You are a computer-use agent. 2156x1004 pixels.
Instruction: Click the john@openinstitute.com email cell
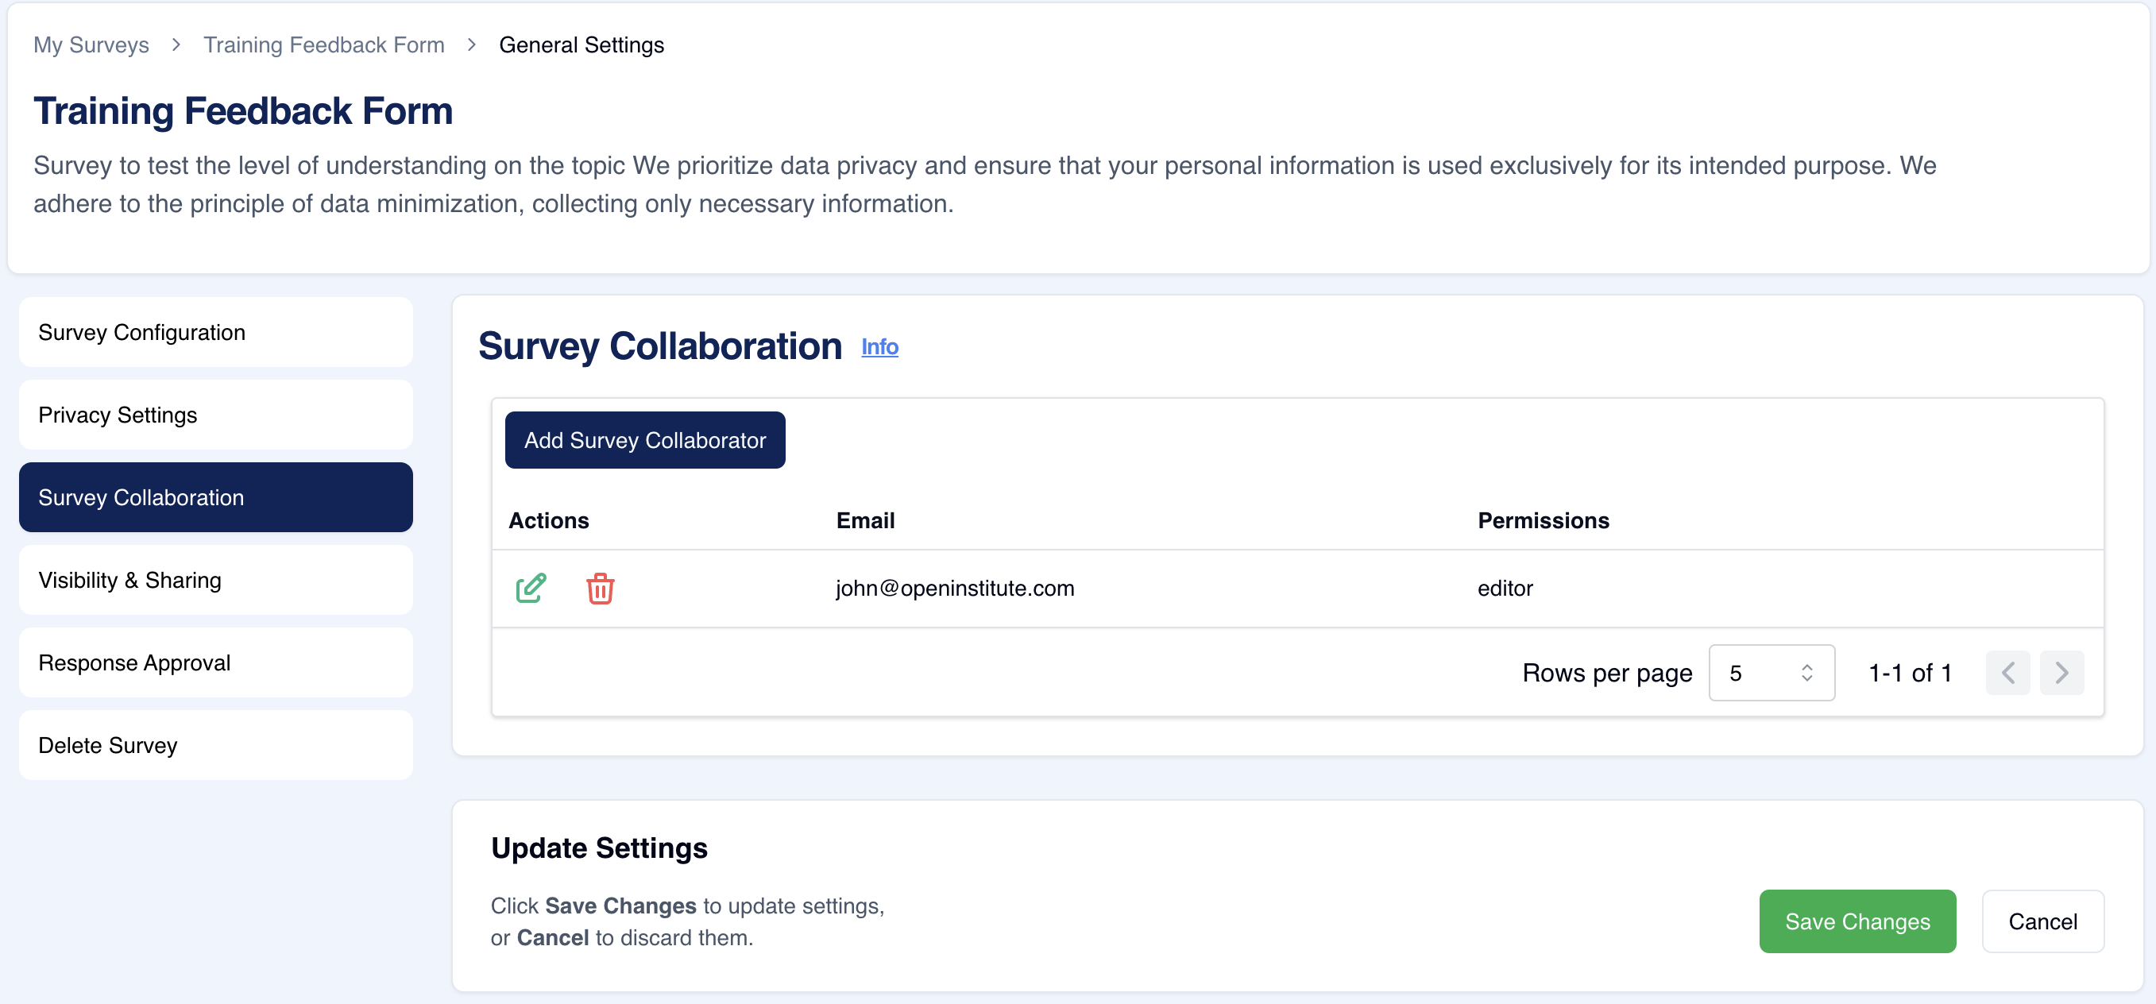pos(955,588)
